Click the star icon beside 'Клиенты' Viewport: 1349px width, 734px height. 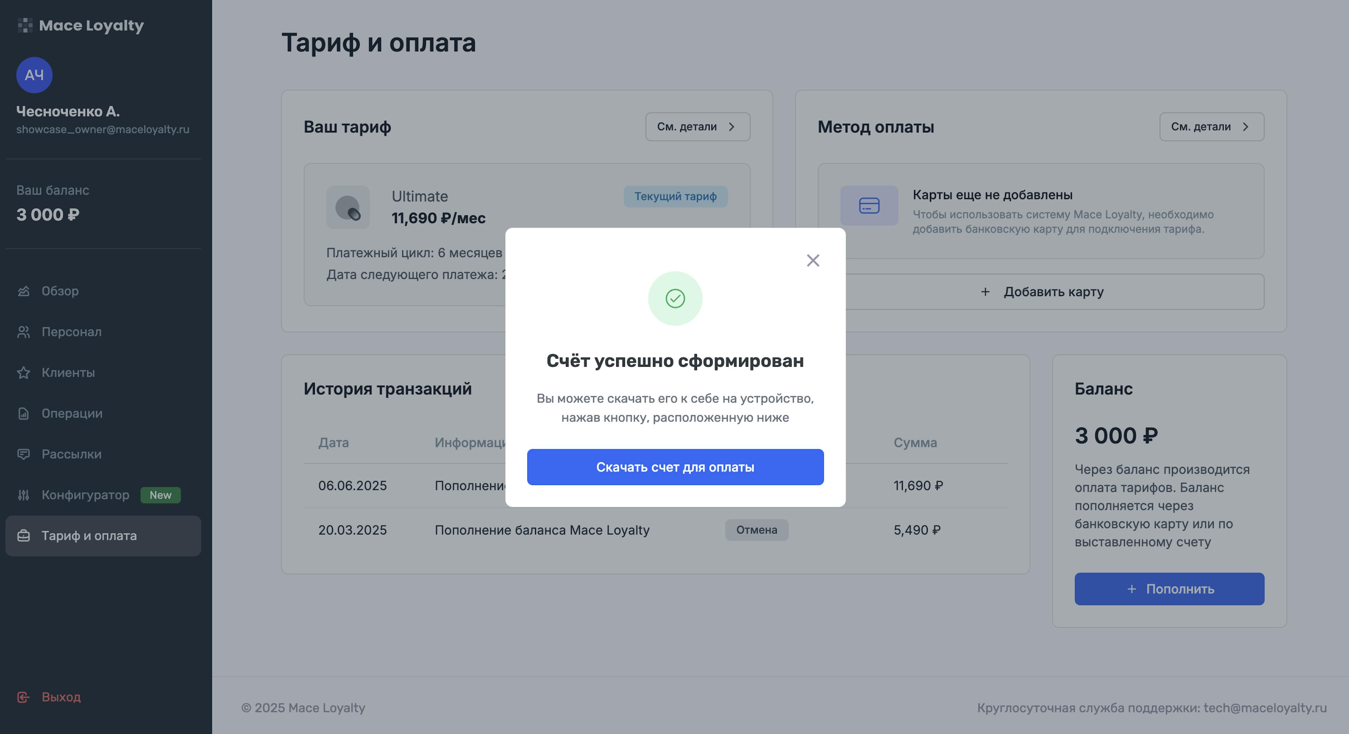[24, 373]
